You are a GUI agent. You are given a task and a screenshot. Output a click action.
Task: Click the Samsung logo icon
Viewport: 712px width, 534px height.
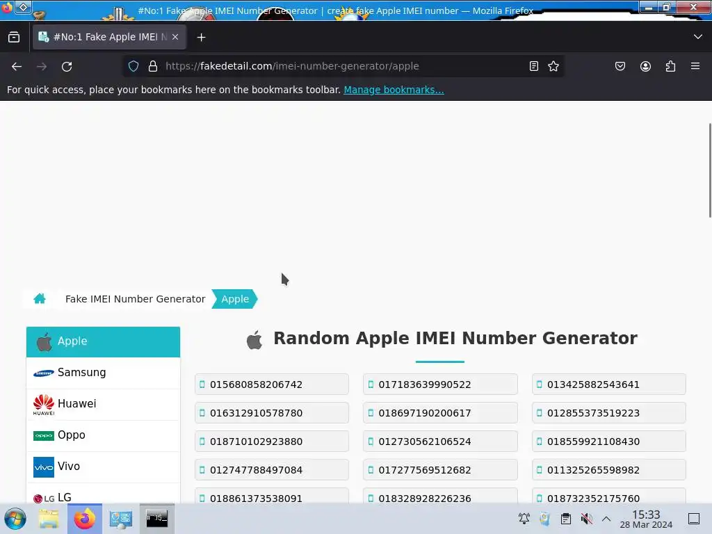pos(44,373)
